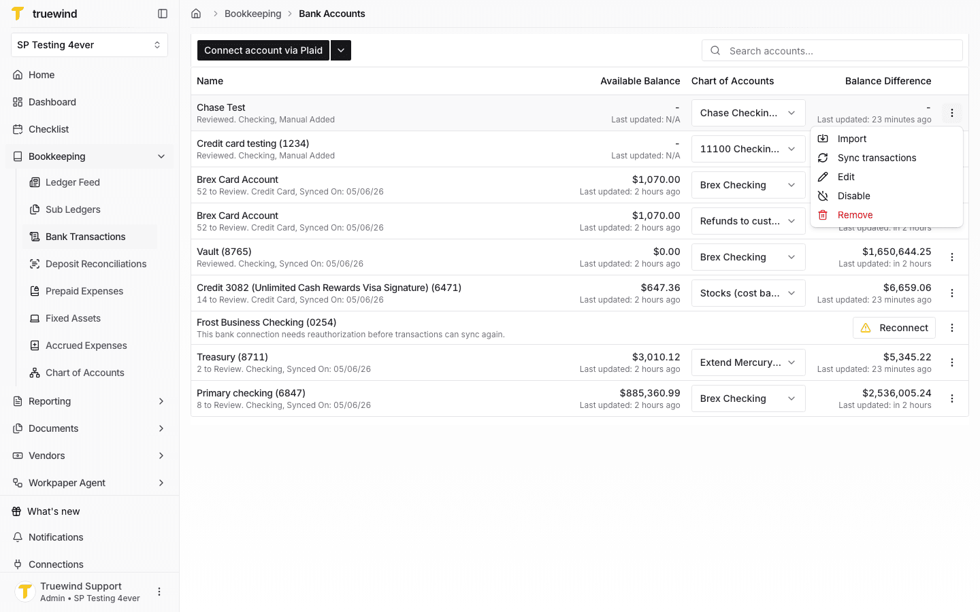
Task: Click the Deposit Reconciliations icon
Action: [x=35, y=264]
